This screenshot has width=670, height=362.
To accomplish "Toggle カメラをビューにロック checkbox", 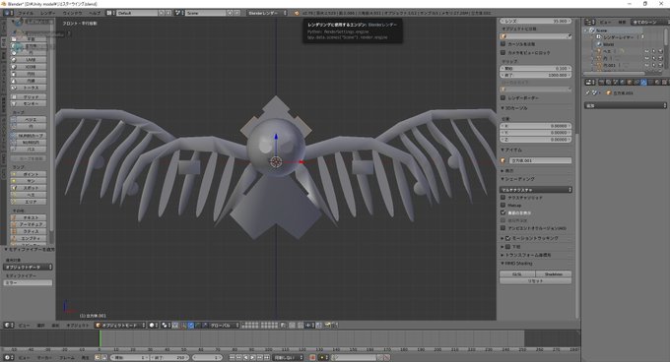I will [502, 52].
